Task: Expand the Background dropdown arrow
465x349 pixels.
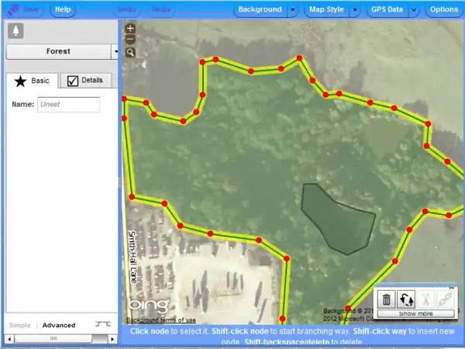Action: (292, 10)
